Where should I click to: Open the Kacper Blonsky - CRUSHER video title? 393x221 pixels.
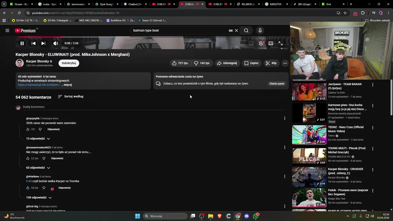pyautogui.click(x=345, y=171)
